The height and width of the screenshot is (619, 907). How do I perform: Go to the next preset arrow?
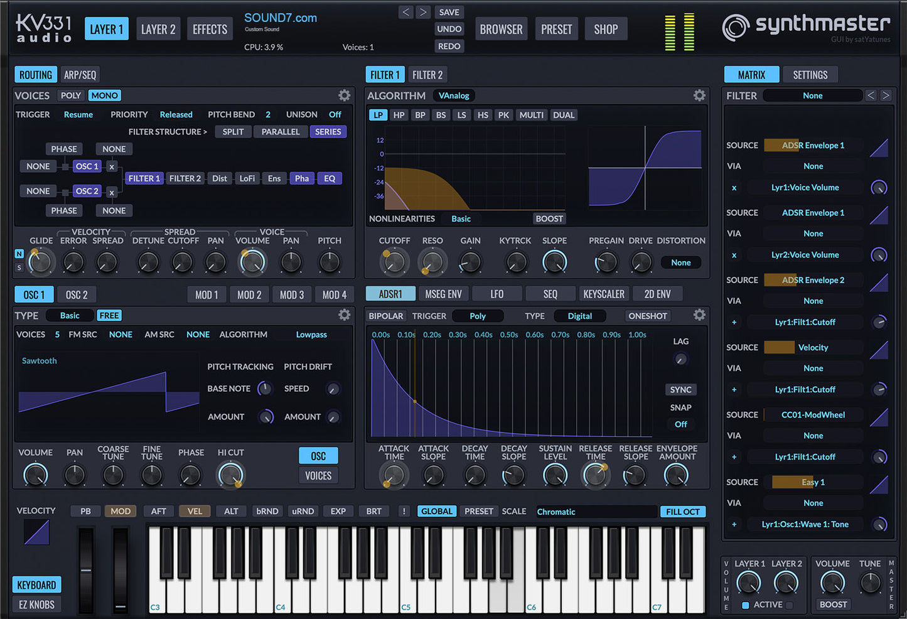coord(423,12)
